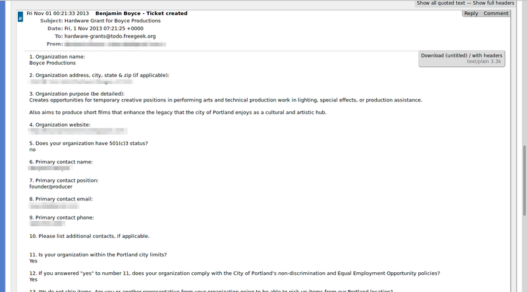Click 'Boyce Productions' under Organization name
This screenshot has height=292, width=527.
(53, 63)
